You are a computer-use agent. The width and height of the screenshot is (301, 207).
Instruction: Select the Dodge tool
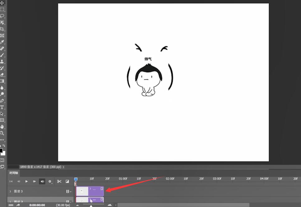click(x=2, y=94)
